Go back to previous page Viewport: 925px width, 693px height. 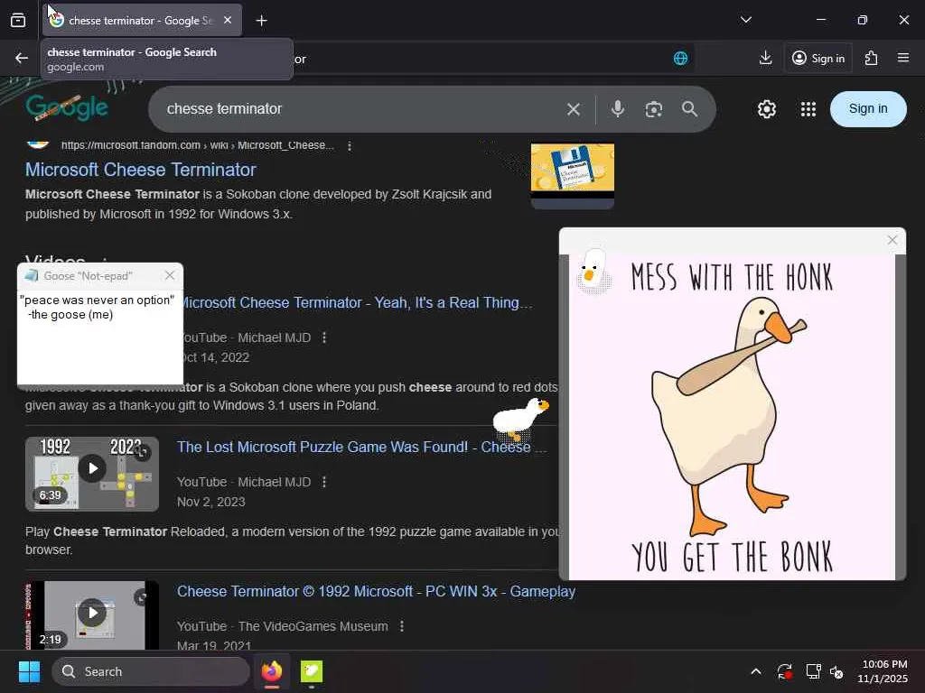(22, 58)
